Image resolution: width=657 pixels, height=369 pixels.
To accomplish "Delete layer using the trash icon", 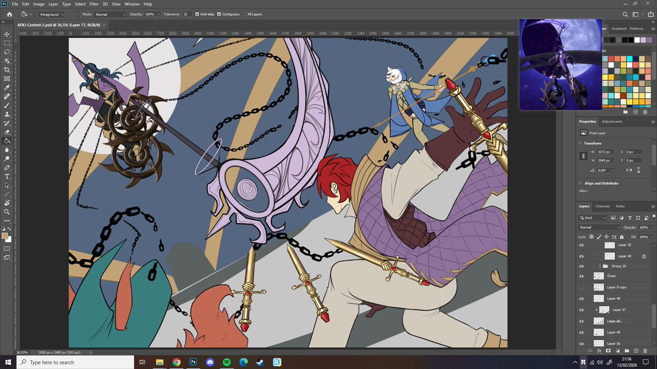I will [x=645, y=350].
